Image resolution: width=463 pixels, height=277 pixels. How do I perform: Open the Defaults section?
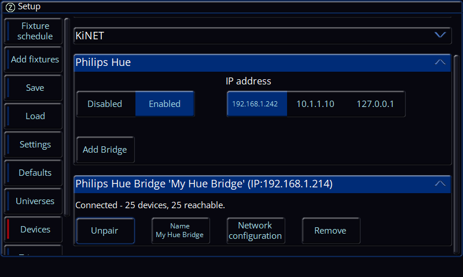[34, 172]
